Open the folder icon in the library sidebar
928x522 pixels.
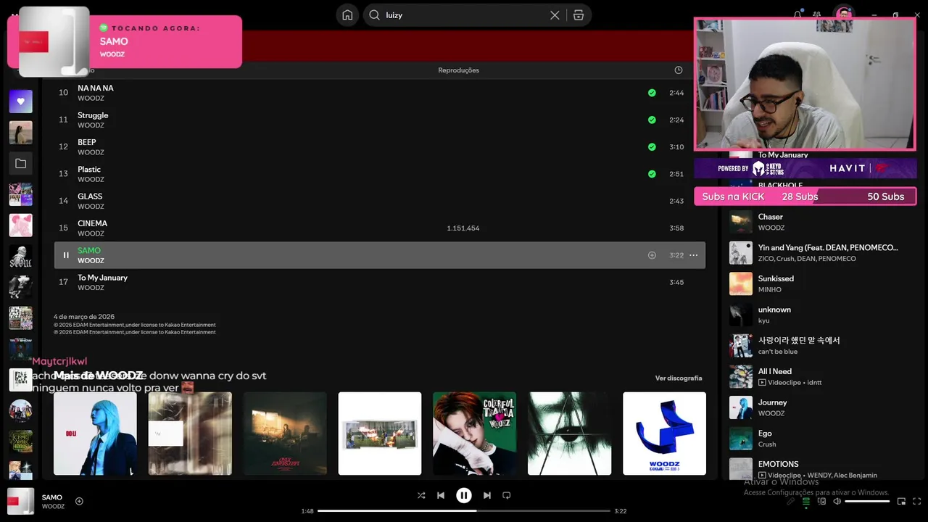point(20,164)
